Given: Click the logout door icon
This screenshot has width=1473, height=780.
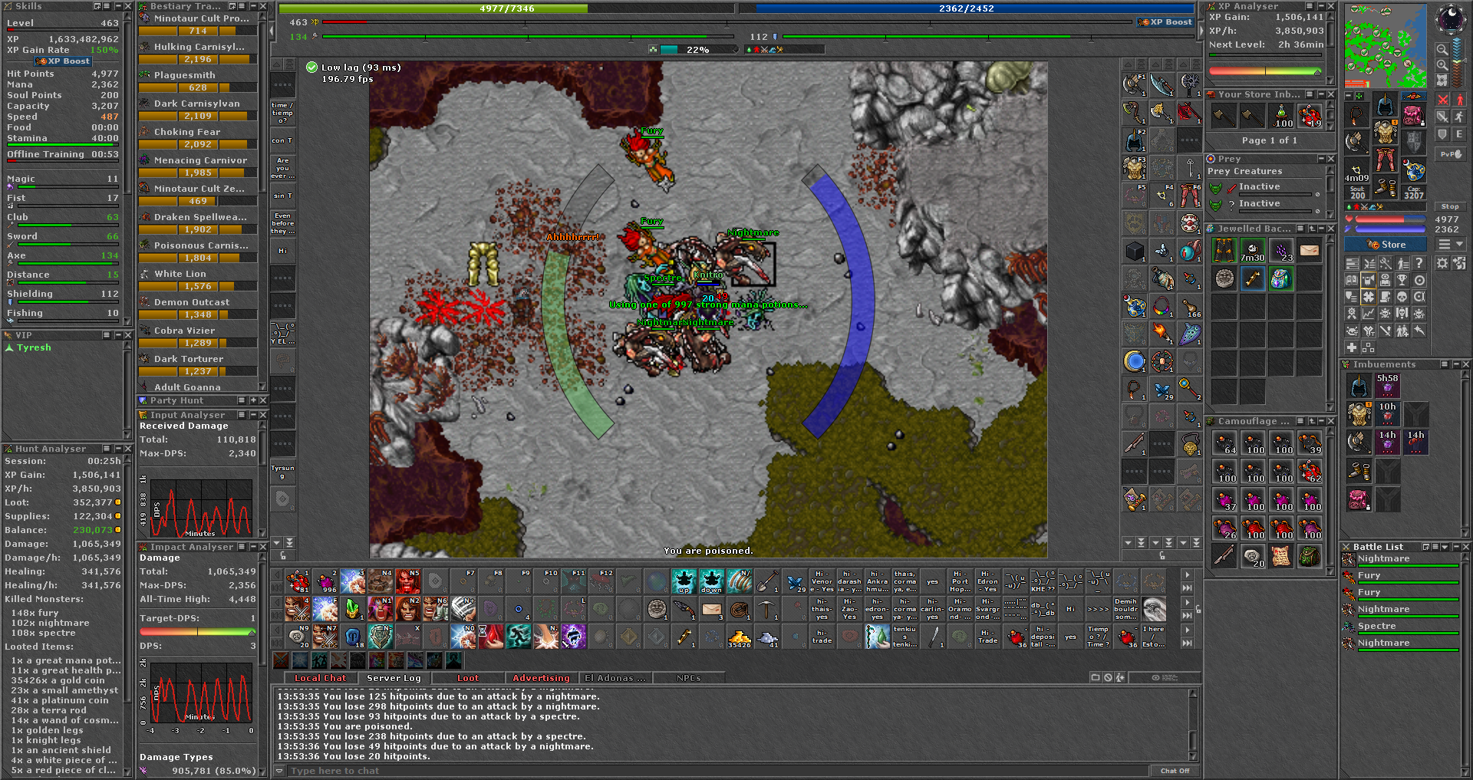Looking at the screenshot, I should 1458,263.
